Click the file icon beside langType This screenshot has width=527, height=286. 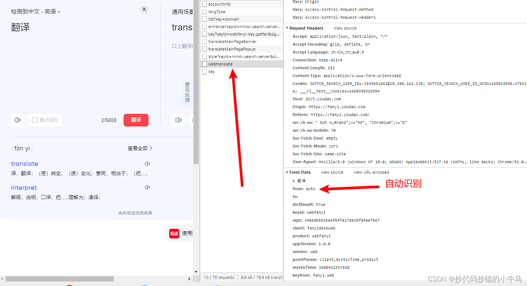point(204,12)
